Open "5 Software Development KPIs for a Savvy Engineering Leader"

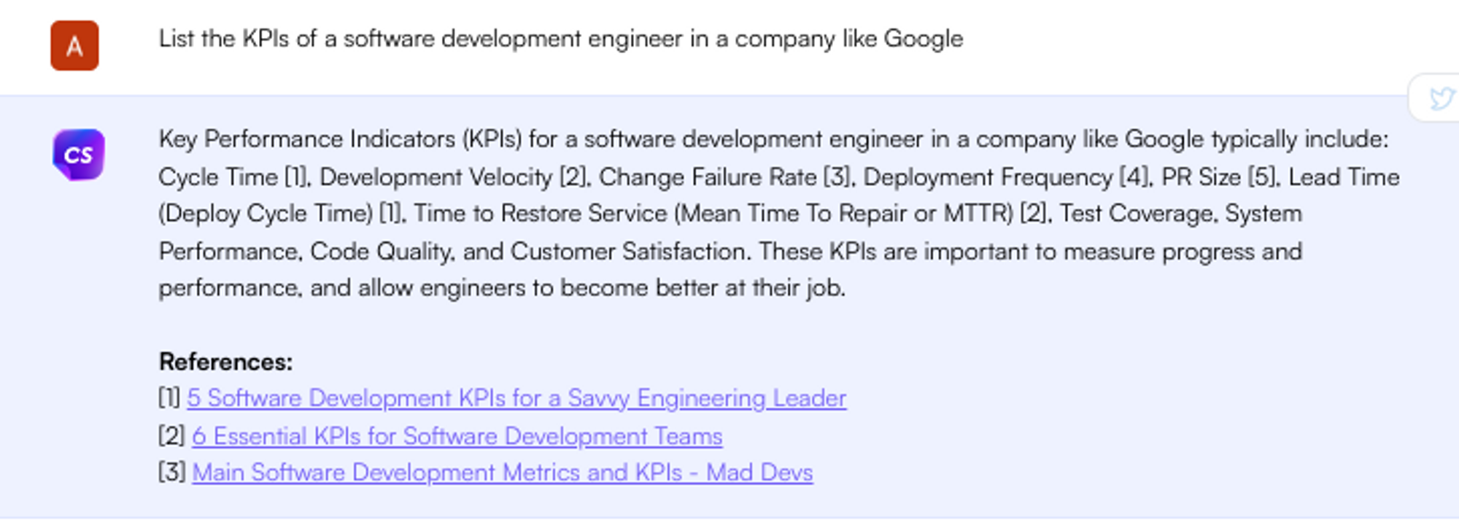(517, 398)
